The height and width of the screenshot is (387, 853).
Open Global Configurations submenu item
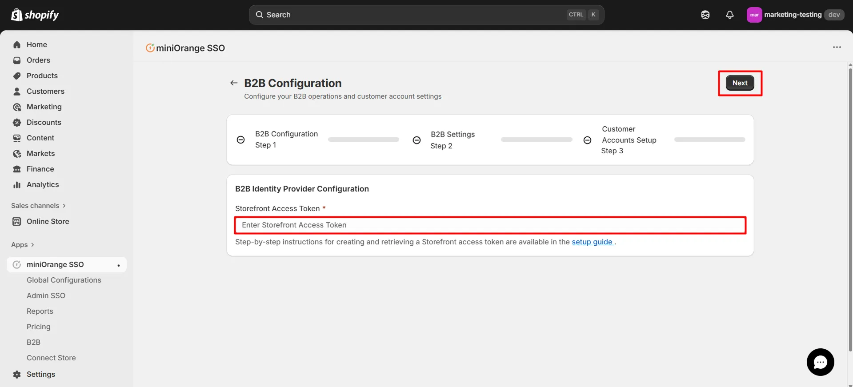pos(64,280)
